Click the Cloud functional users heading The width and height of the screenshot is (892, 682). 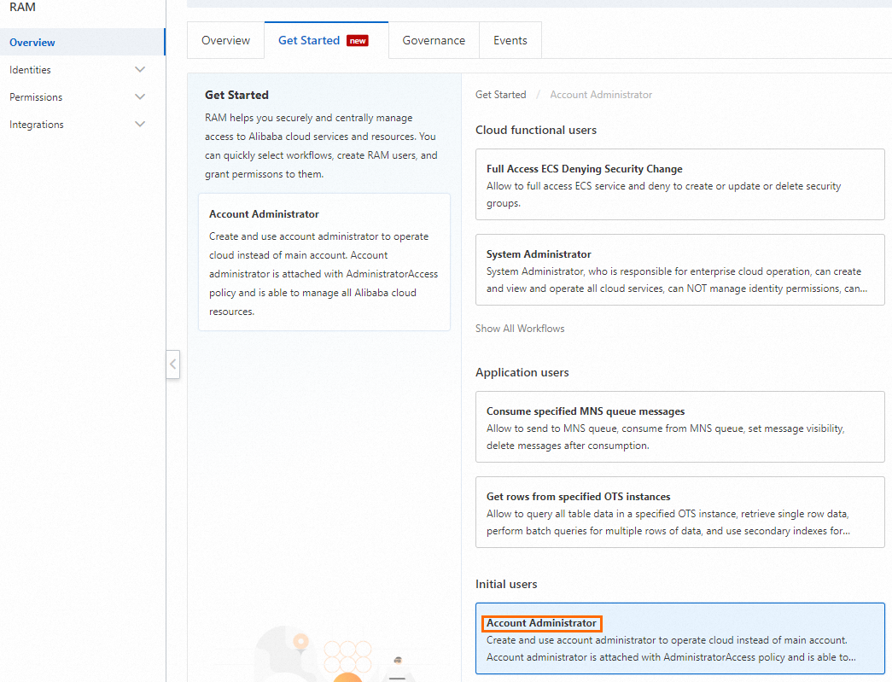[536, 130]
